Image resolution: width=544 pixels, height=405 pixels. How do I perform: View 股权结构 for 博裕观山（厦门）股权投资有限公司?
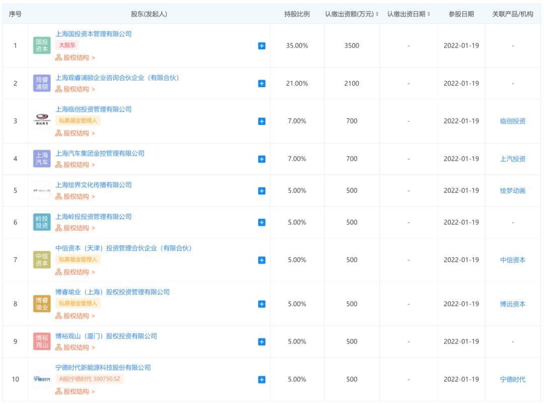pos(75,348)
